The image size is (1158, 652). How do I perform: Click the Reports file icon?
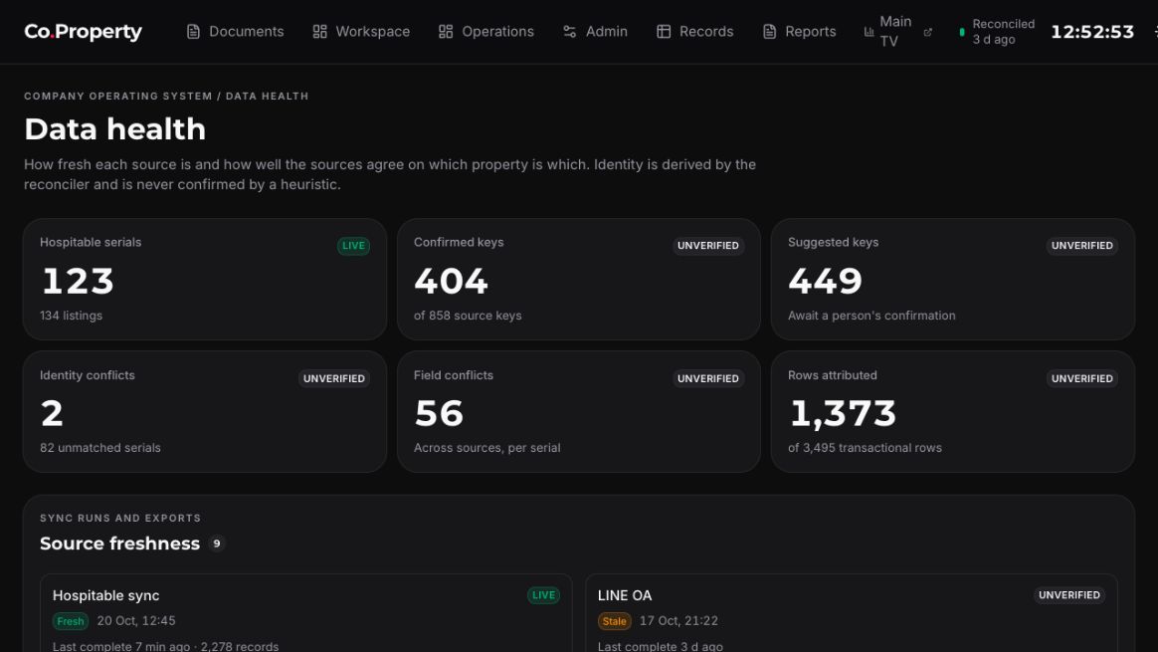pos(770,32)
